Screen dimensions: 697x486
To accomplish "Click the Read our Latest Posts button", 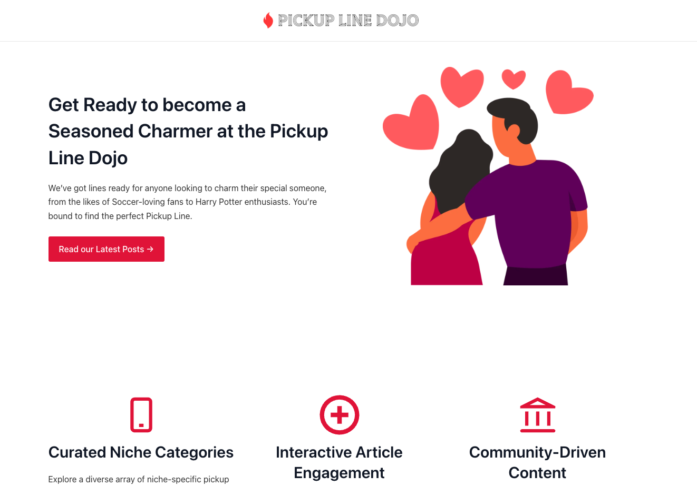I will click(107, 249).
